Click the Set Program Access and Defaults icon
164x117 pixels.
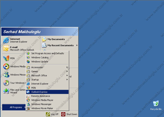(x=28, y=54)
